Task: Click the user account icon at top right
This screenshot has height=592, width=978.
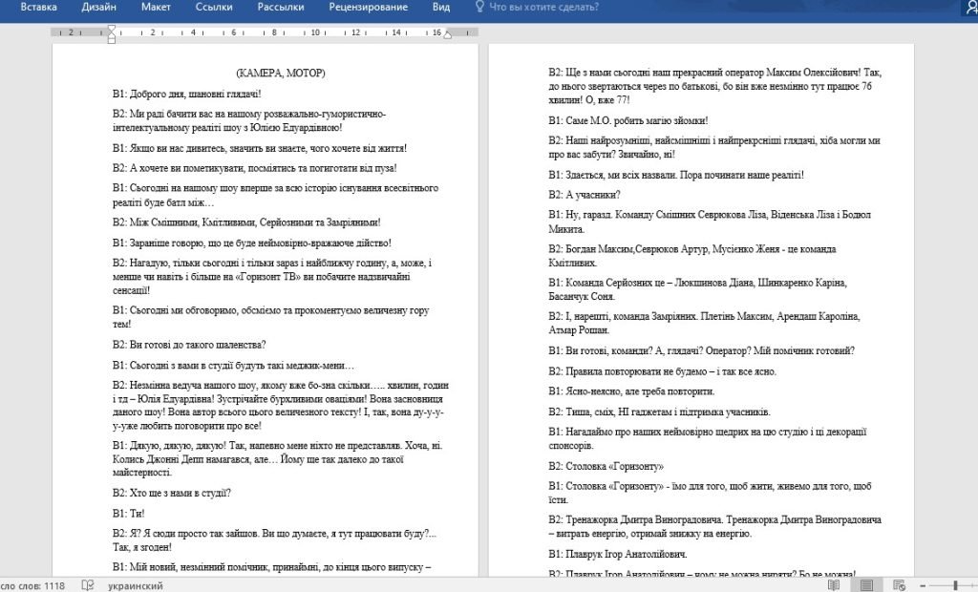Action: [969, 8]
